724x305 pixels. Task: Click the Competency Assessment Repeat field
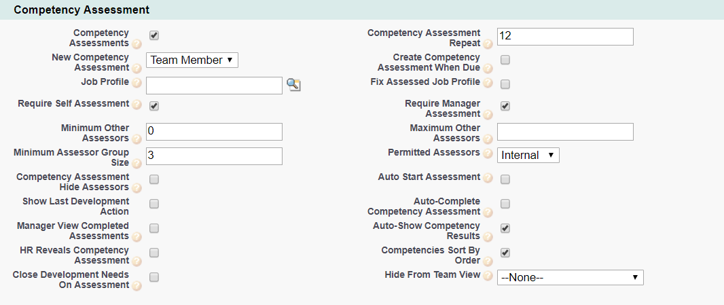pyautogui.click(x=565, y=37)
